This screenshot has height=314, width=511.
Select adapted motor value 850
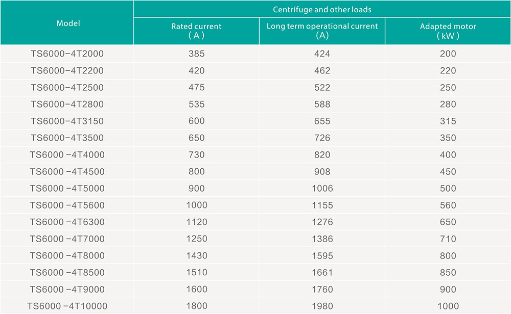click(x=448, y=272)
